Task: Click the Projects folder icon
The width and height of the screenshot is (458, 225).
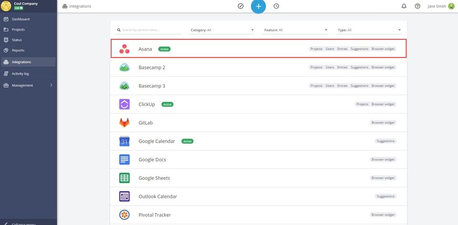Action: coord(6,29)
